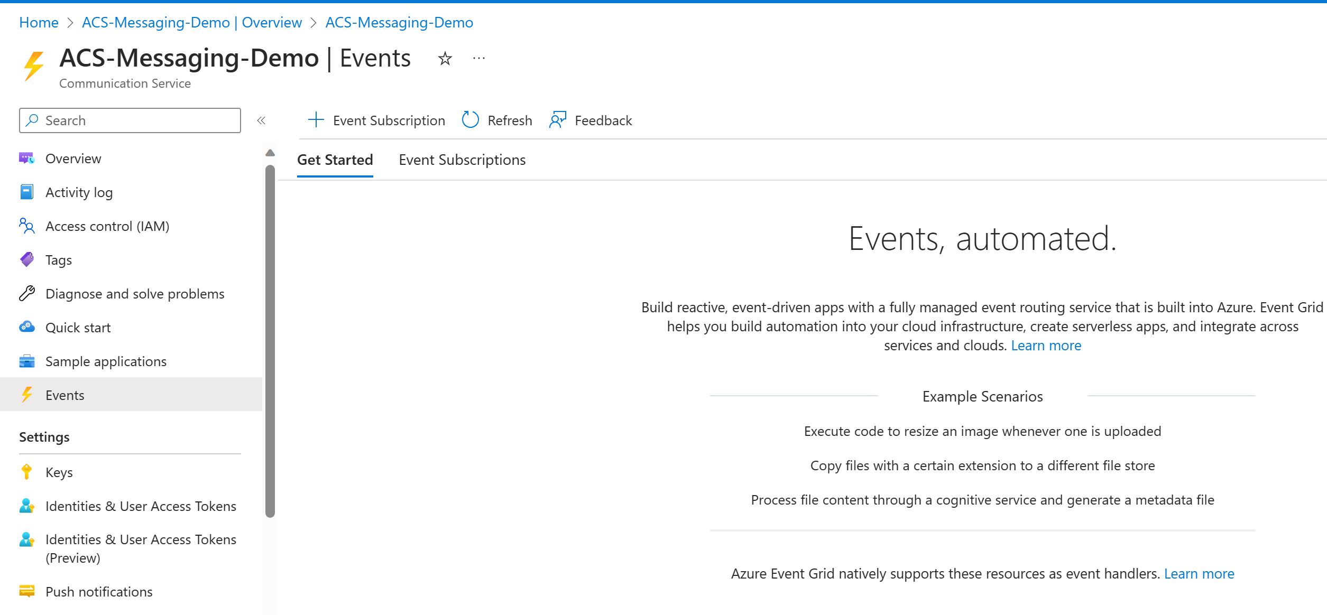Click inside the sidebar Search field
This screenshot has height=615, width=1327.
(x=137, y=120)
